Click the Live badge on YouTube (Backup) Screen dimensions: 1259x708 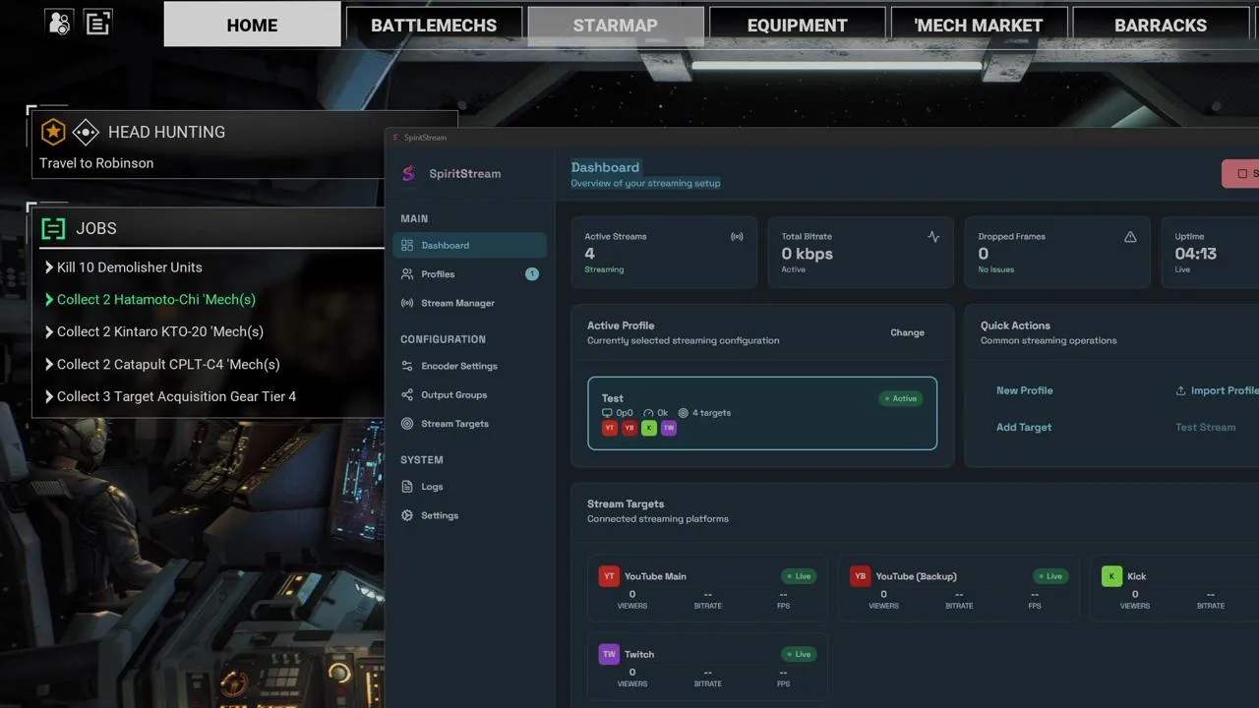click(x=1049, y=576)
